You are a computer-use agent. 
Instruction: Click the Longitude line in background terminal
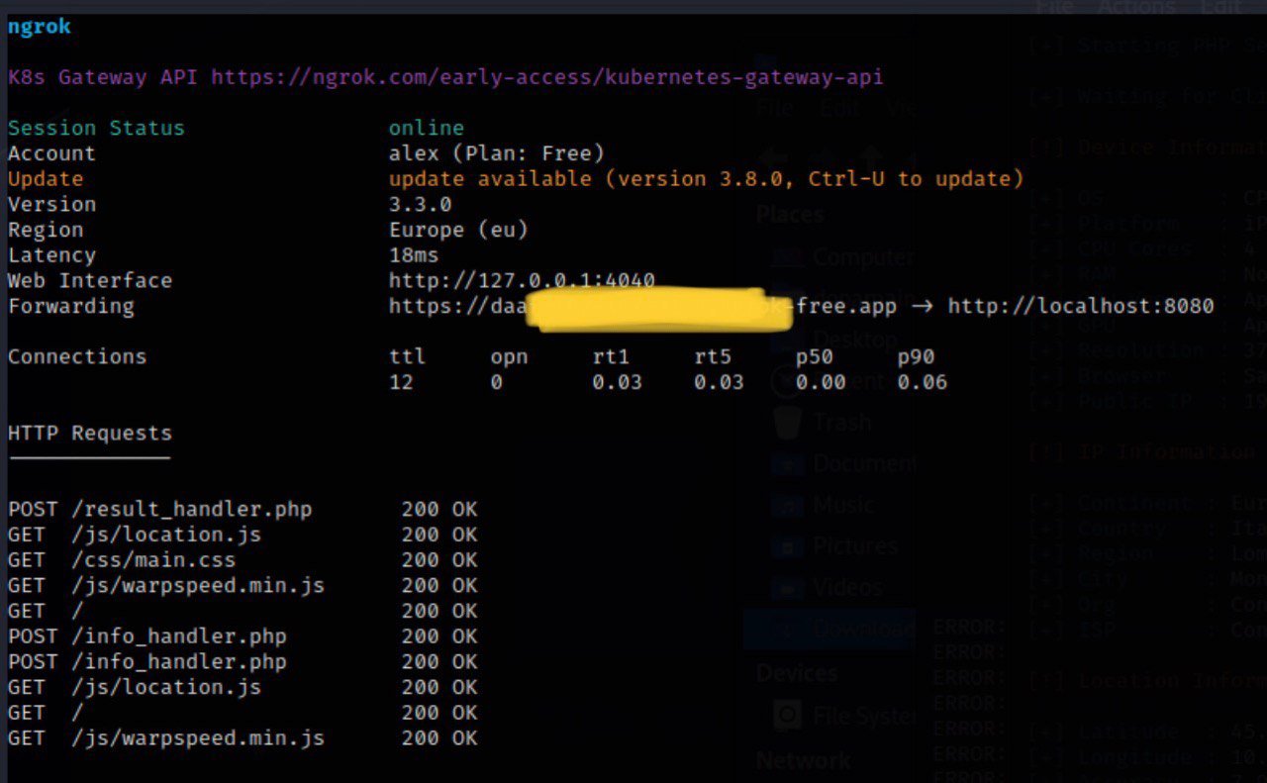pyautogui.click(x=1147, y=758)
